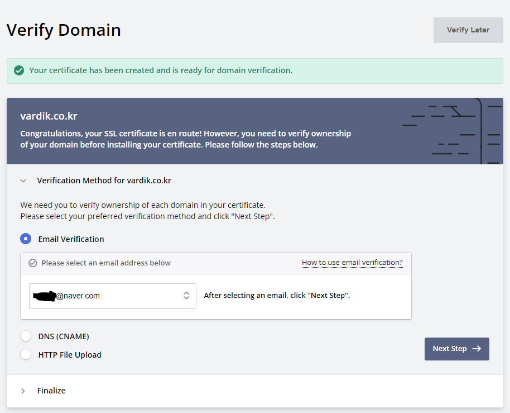The image size is (510, 413).
Task: Click the 'Verify Domain' page title
Action: [64, 30]
